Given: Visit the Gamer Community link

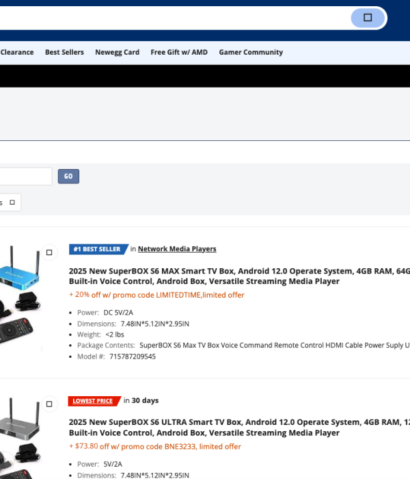Looking at the screenshot, I should [x=251, y=52].
